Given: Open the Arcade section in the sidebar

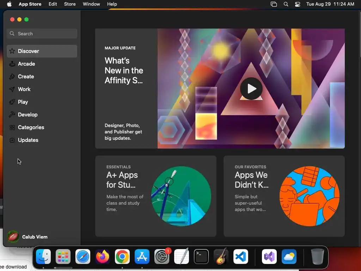Looking at the screenshot, I should coord(42,64).
